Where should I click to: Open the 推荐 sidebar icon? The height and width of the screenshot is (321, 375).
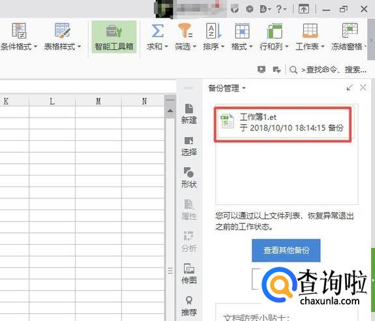tap(189, 306)
